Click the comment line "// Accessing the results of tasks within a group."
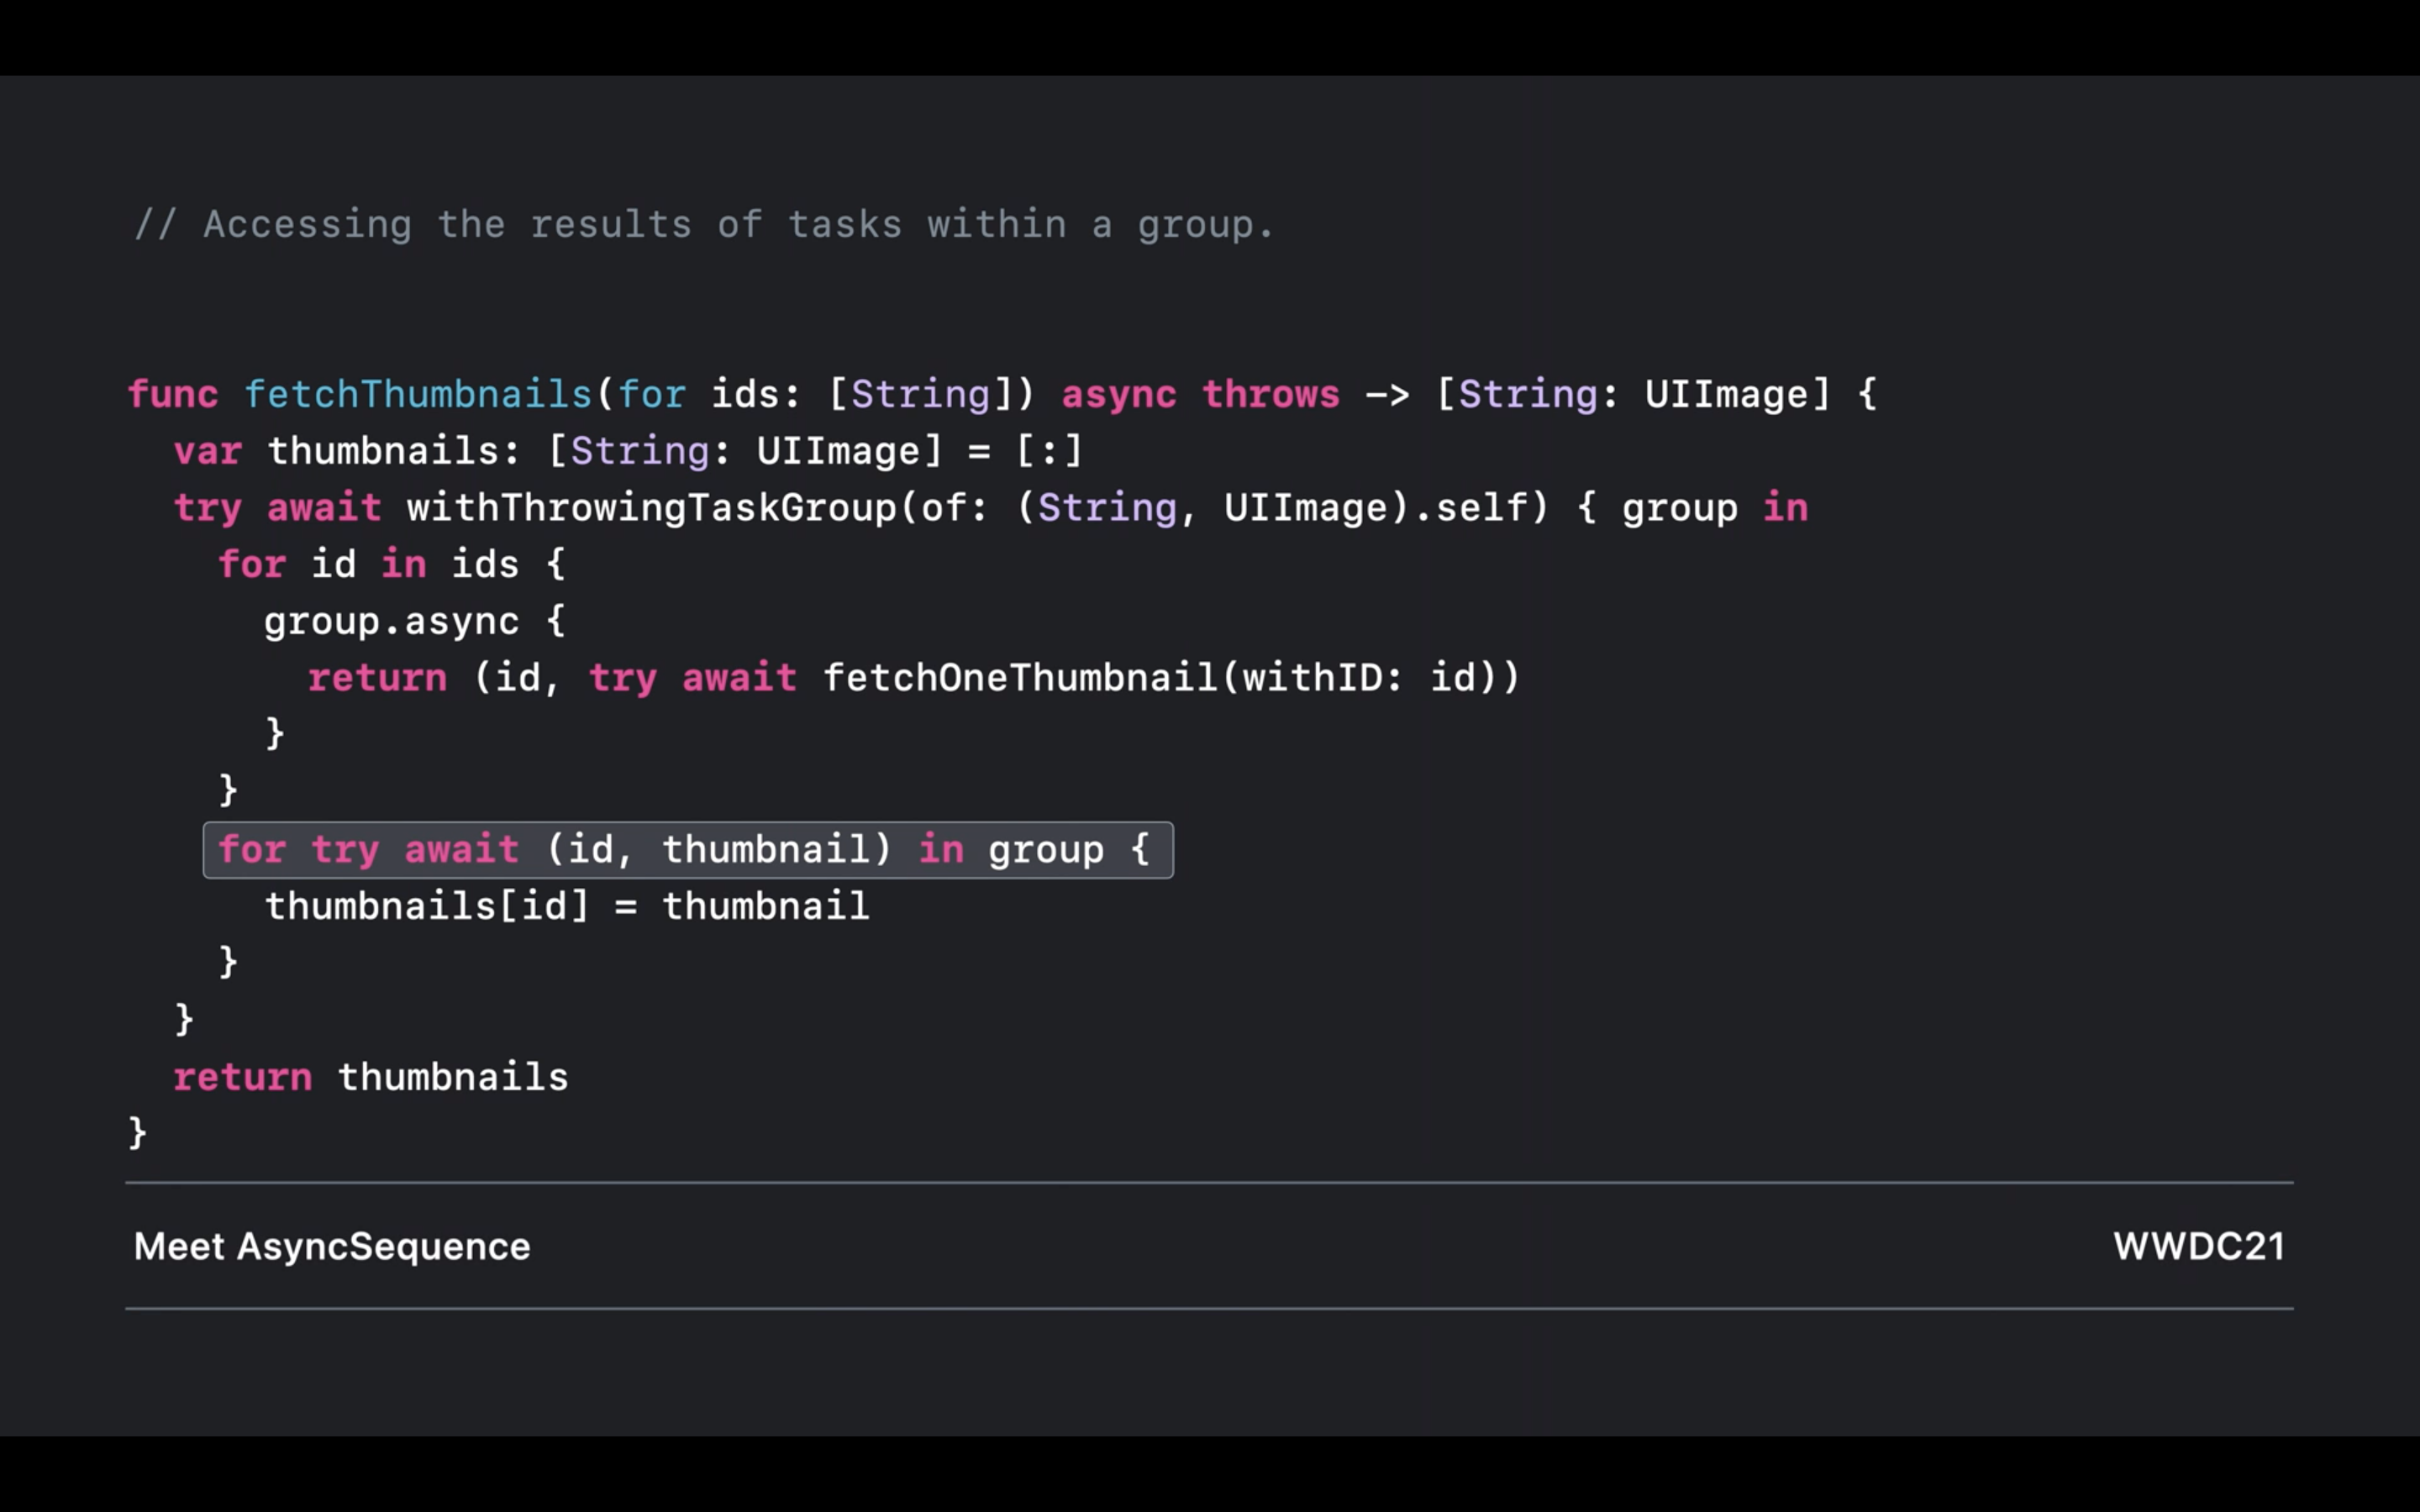The height and width of the screenshot is (1512, 2420). click(704, 224)
